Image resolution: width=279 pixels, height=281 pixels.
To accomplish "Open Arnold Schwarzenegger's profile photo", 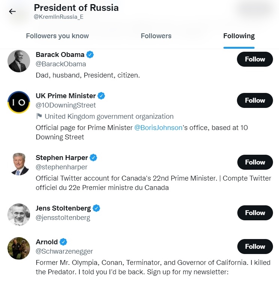I will coord(19,248).
